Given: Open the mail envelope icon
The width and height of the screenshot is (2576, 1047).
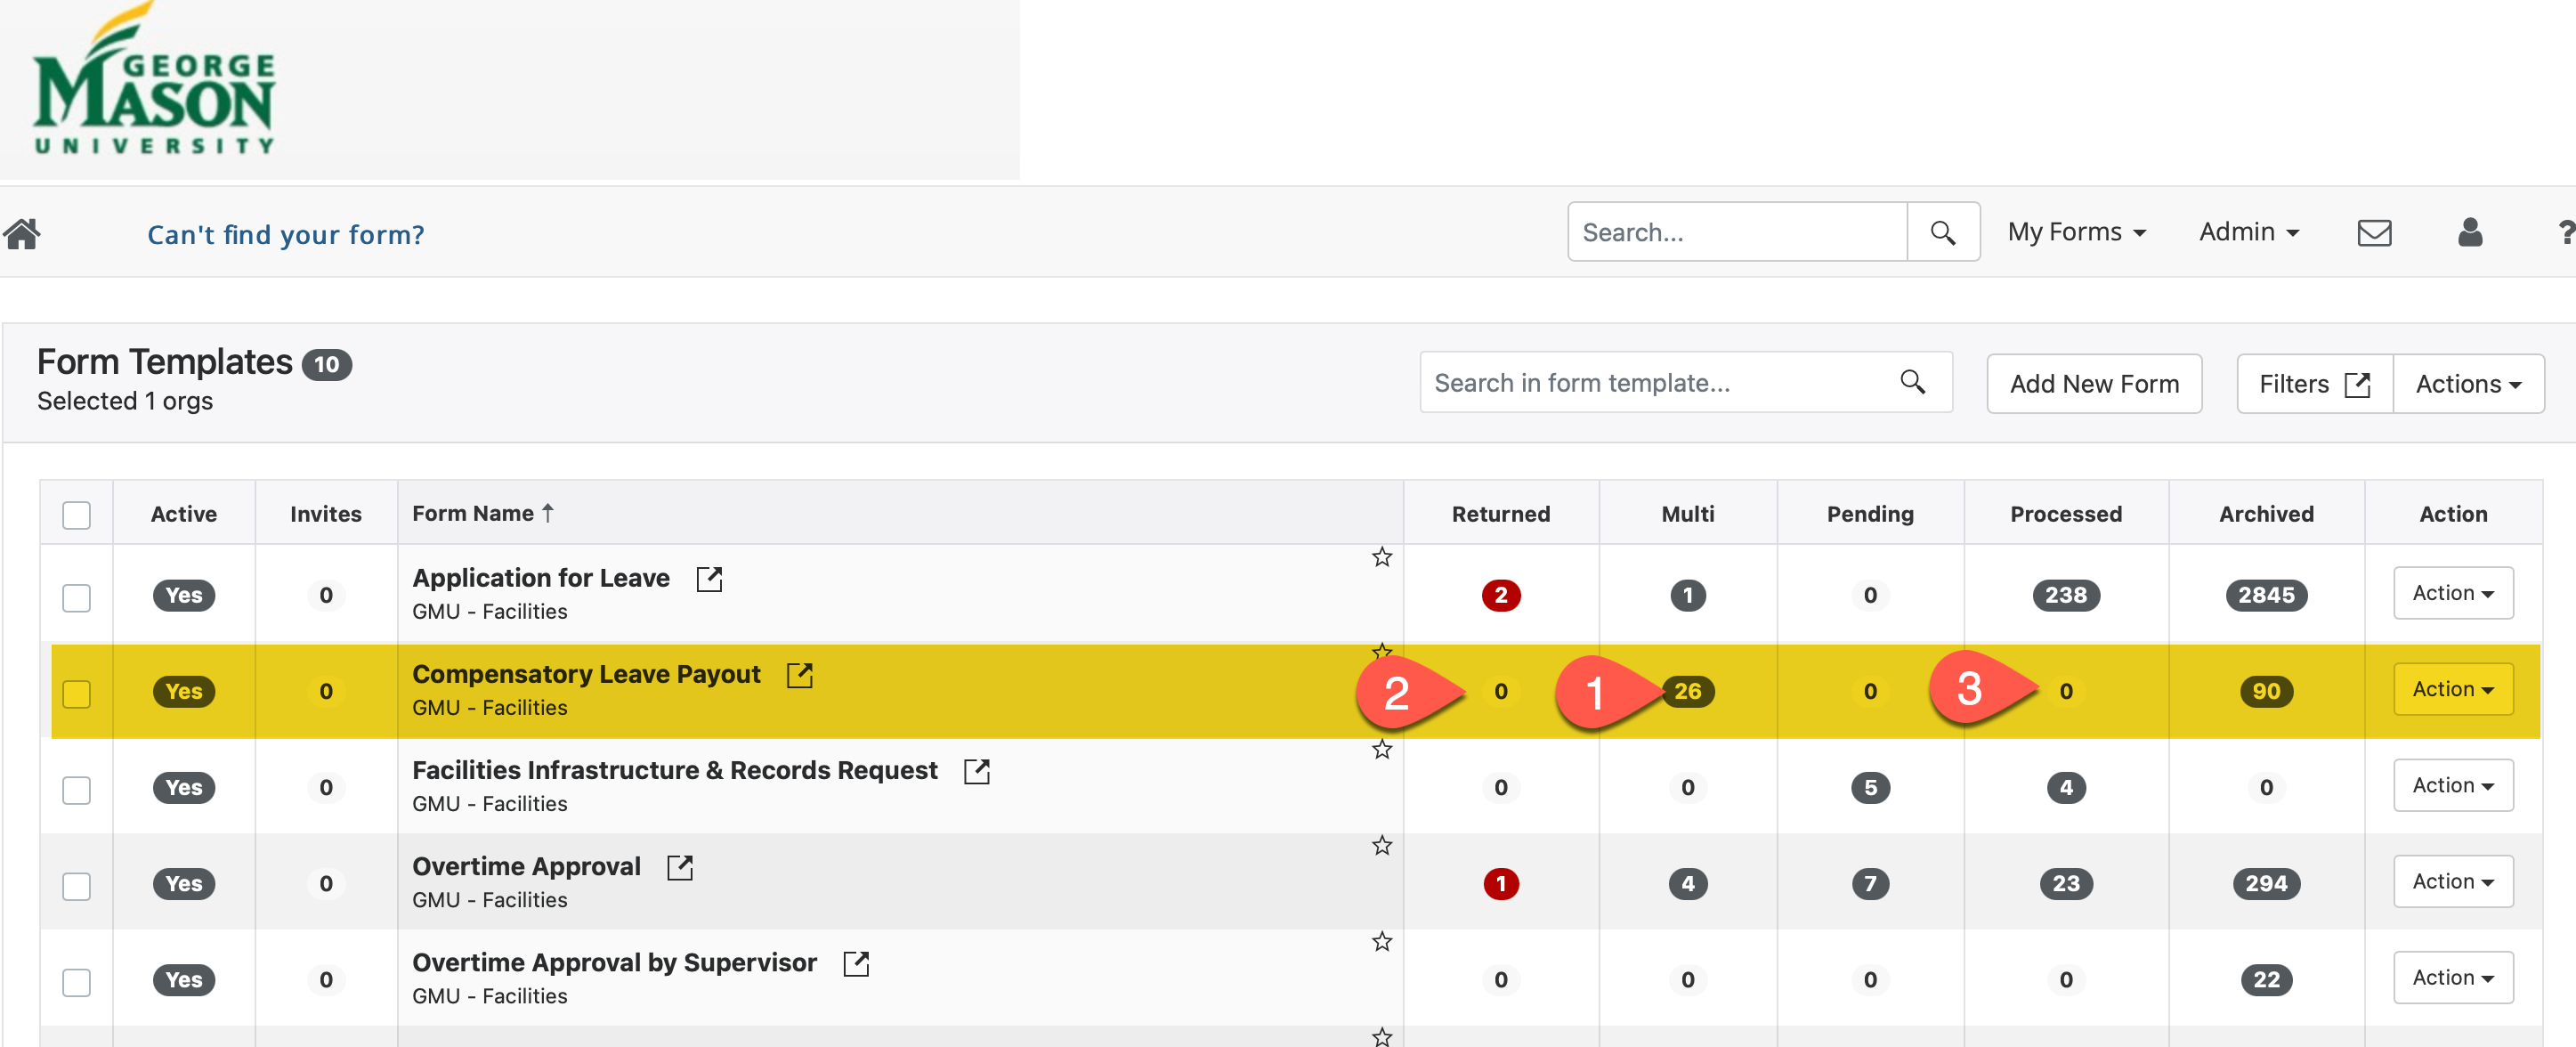Looking at the screenshot, I should coord(2373,232).
